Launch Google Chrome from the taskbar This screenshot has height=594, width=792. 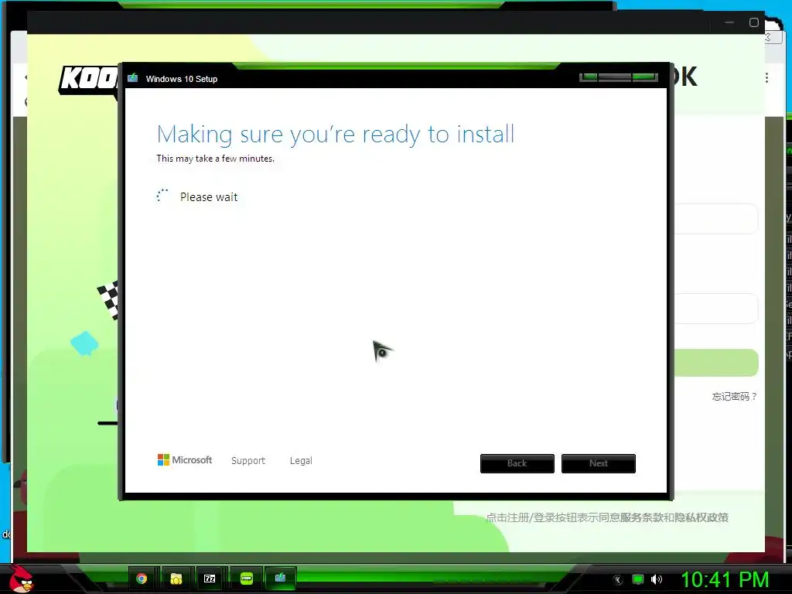(x=142, y=579)
